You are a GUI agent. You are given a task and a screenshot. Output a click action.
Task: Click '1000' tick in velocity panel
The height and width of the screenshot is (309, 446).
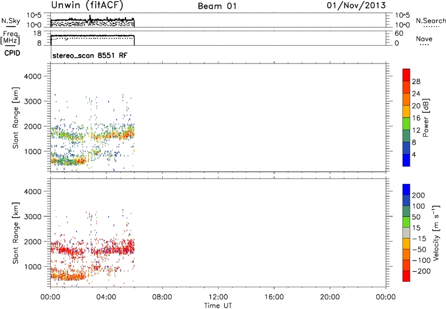click(33, 267)
